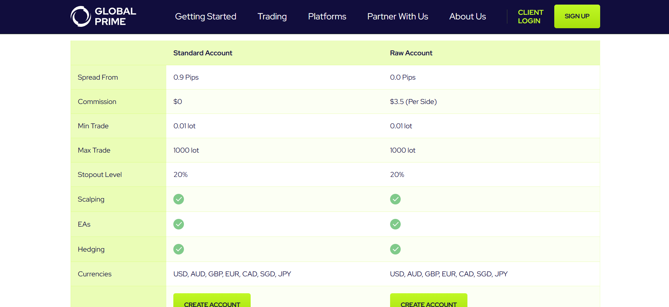
Task: Open the About Us menu
Action: (x=468, y=17)
